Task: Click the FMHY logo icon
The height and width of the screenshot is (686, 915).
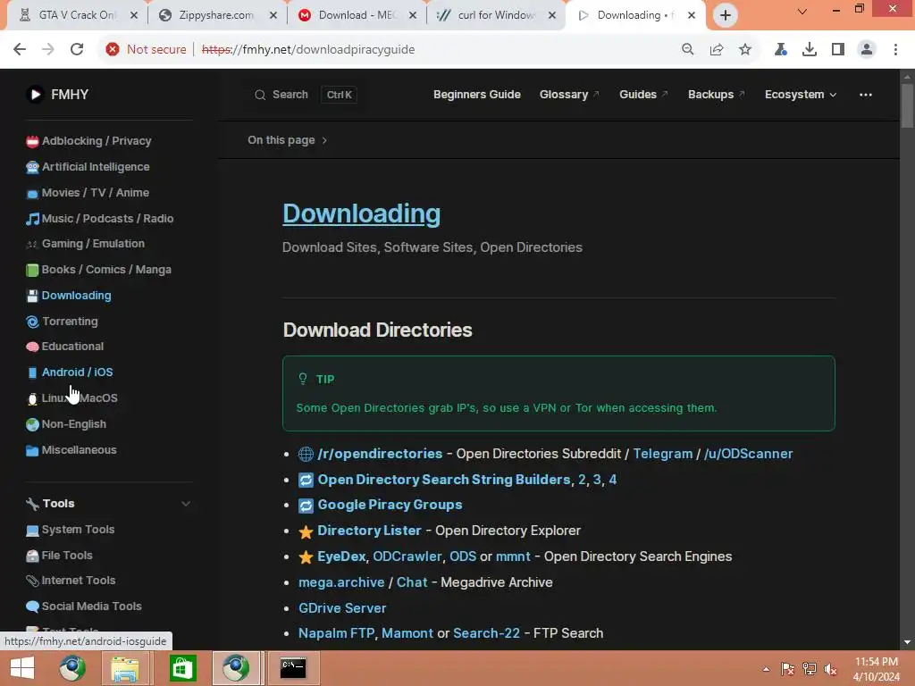Action: 35,94
